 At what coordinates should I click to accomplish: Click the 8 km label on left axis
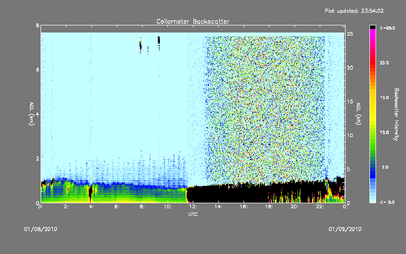[x=38, y=25]
